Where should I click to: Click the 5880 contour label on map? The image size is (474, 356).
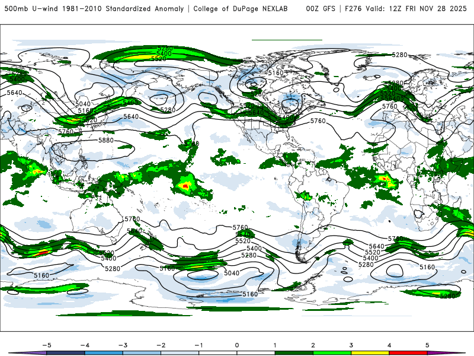coord(106,140)
